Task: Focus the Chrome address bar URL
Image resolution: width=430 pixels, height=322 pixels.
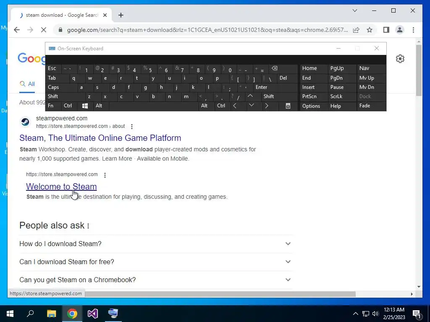Action: tap(207, 30)
